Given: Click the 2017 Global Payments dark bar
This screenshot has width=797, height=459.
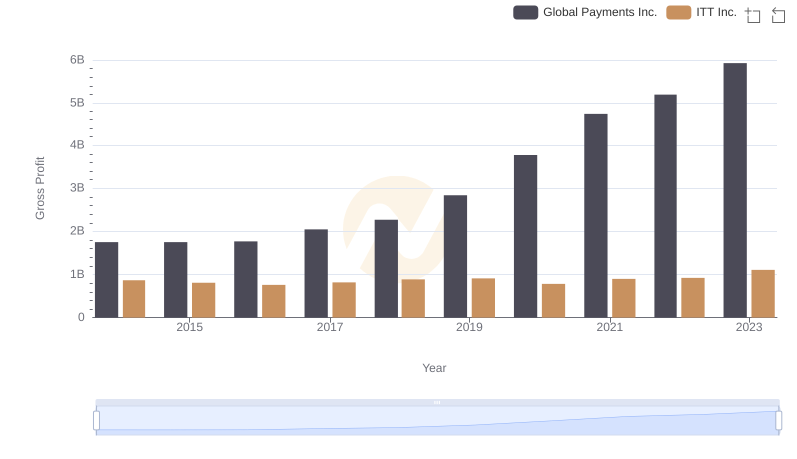Looking at the screenshot, I should point(316,273).
